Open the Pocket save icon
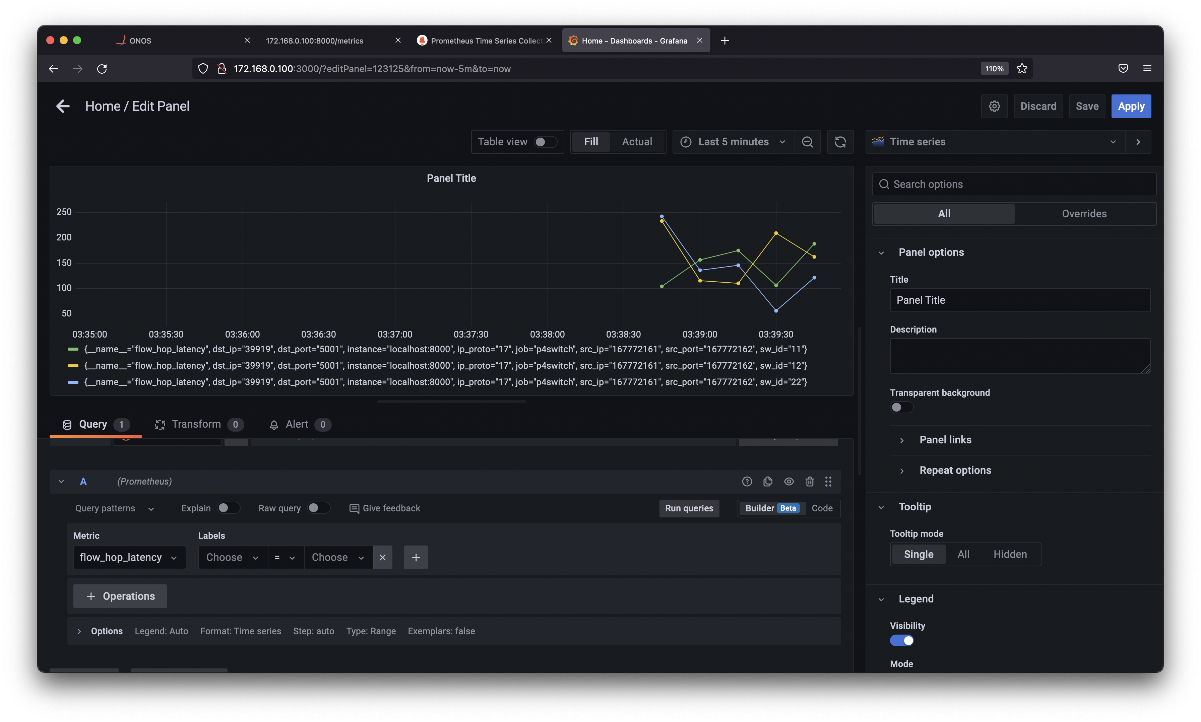The width and height of the screenshot is (1201, 722). point(1123,69)
